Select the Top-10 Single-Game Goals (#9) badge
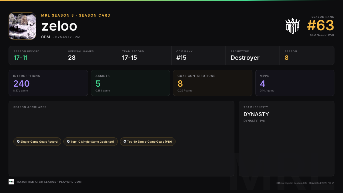Viewport: 343px width, 193px height. [90, 142]
